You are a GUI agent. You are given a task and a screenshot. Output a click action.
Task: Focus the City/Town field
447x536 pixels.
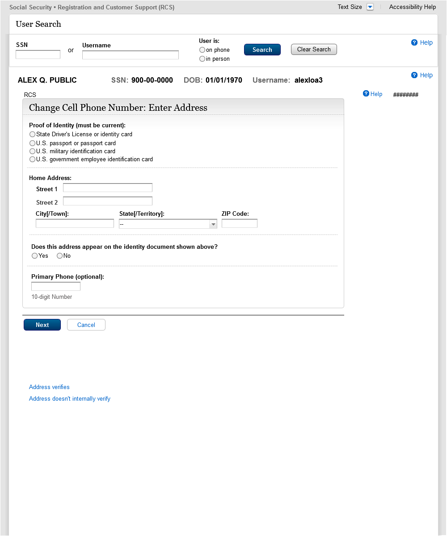coord(75,223)
